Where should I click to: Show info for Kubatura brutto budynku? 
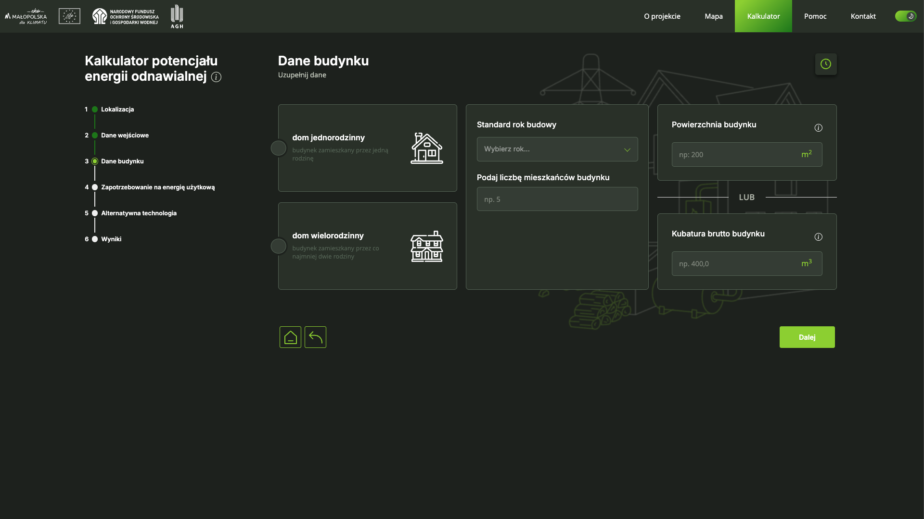coord(818,237)
